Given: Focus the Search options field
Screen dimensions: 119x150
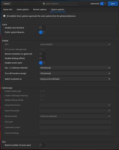Looking at the screenshot, I should (x=60, y=4).
